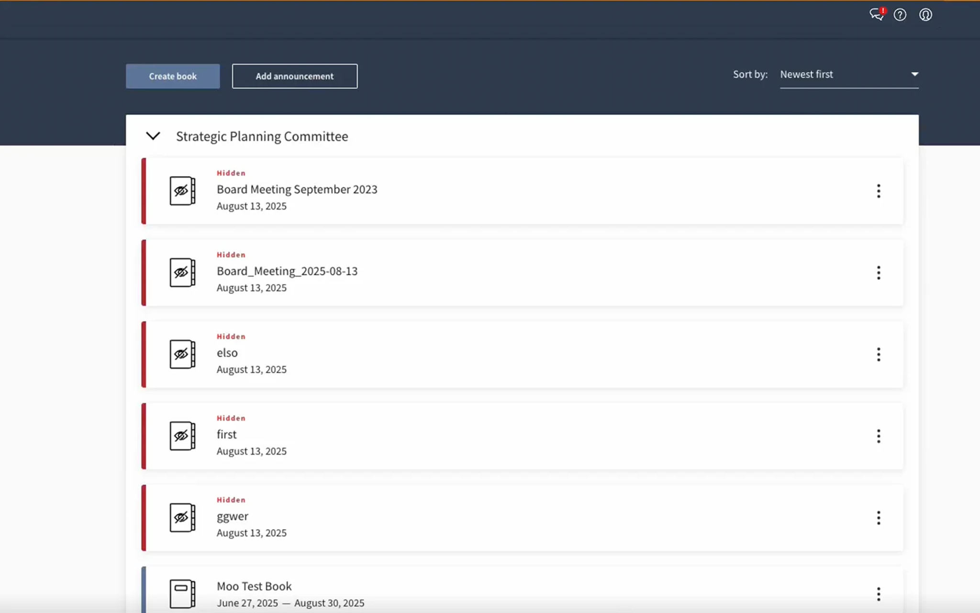The width and height of the screenshot is (980, 613).
Task: Click the Sort by dropdown arrow
Action: coord(914,74)
